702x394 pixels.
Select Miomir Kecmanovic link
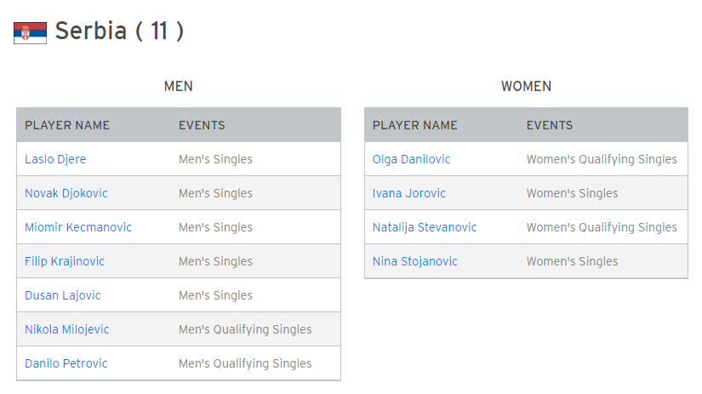coord(78,227)
